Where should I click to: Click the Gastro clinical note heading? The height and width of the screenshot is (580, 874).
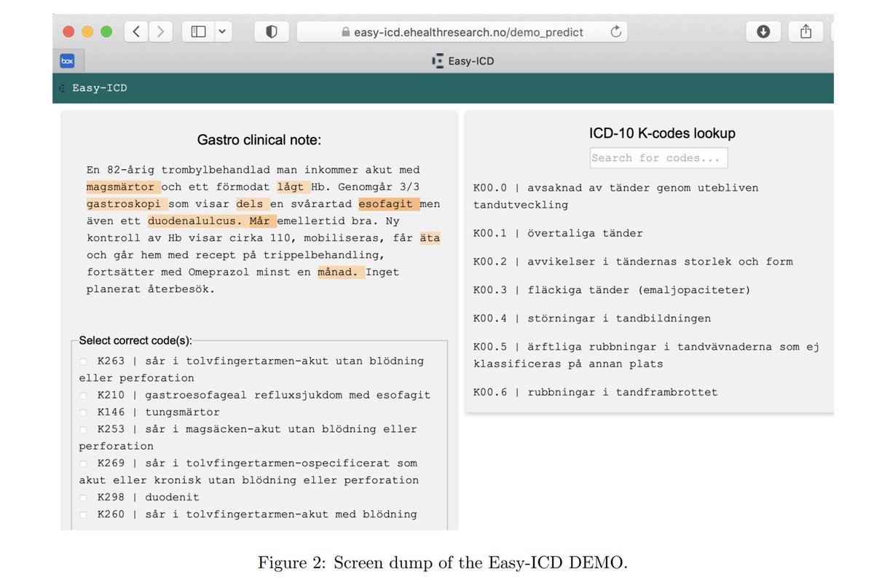point(259,140)
